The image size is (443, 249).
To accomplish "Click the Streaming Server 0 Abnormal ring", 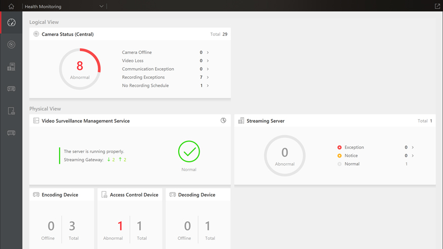I will click(x=285, y=156).
